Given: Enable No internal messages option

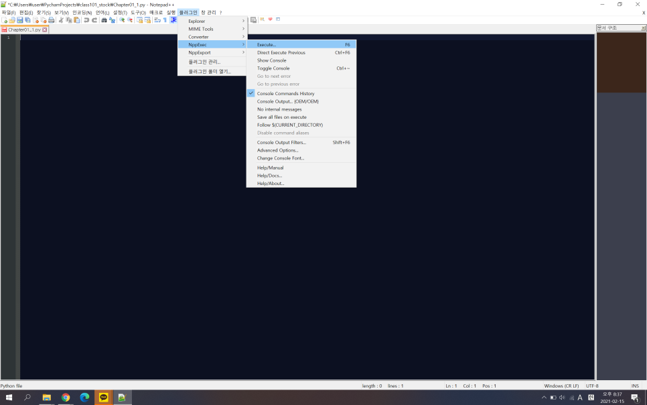Looking at the screenshot, I should coord(301,109).
